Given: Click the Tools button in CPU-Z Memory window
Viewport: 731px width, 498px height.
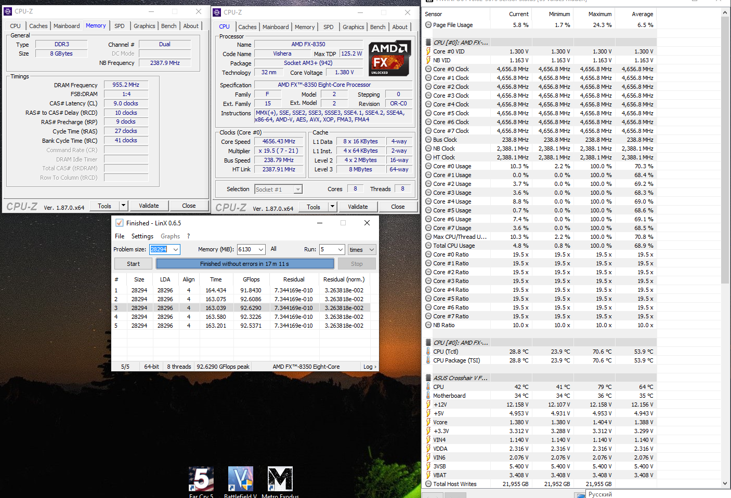Looking at the screenshot, I should (x=105, y=206).
